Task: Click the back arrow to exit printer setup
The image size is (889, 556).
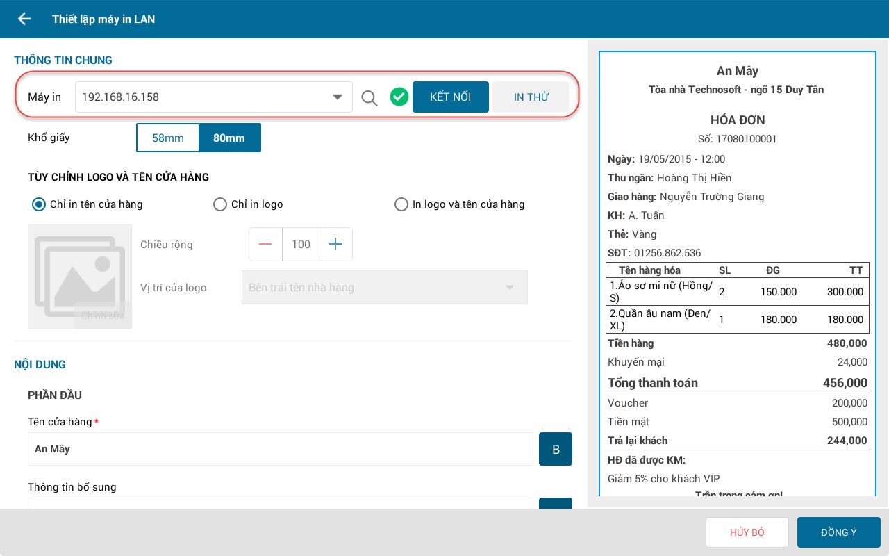Action: pyautogui.click(x=24, y=19)
